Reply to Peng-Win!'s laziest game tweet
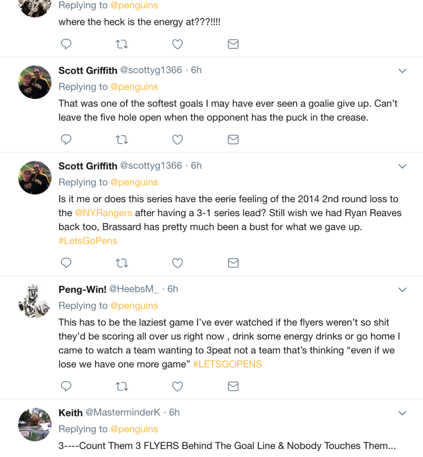423x457 pixels. (66, 386)
